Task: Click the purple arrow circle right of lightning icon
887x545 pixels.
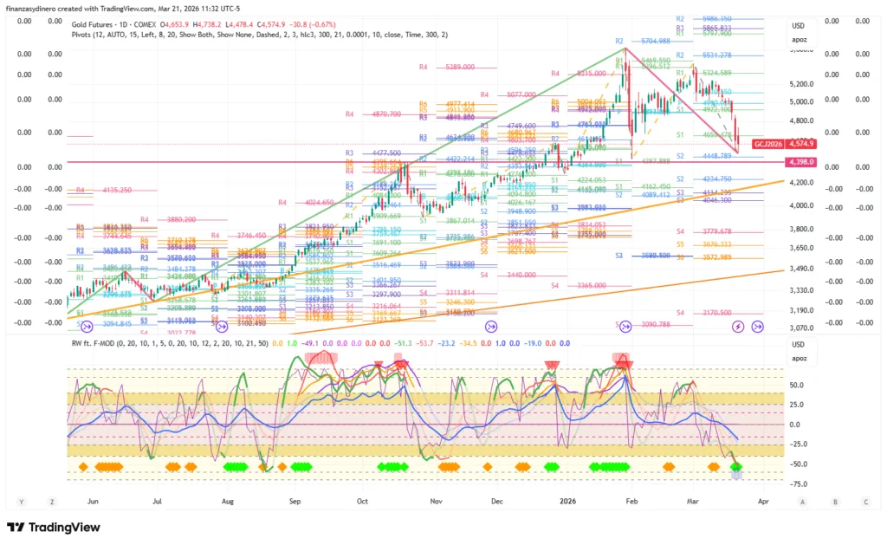Action: pyautogui.click(x=758, y=327)
